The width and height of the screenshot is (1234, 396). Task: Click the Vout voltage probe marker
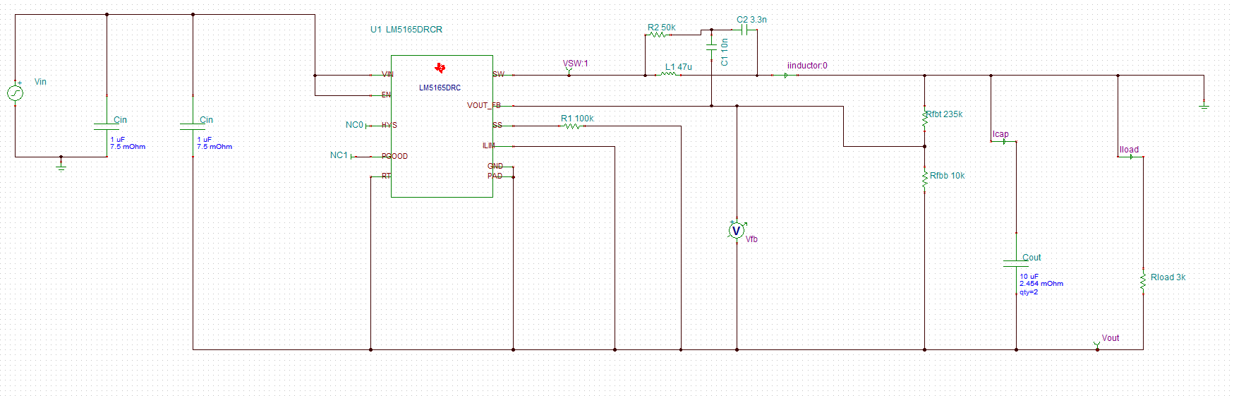tap(1097, 345)
